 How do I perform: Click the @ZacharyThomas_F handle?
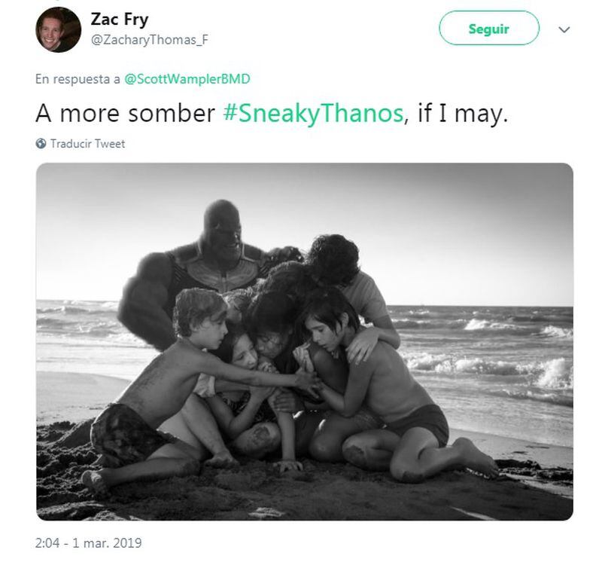tap(149, 40)
